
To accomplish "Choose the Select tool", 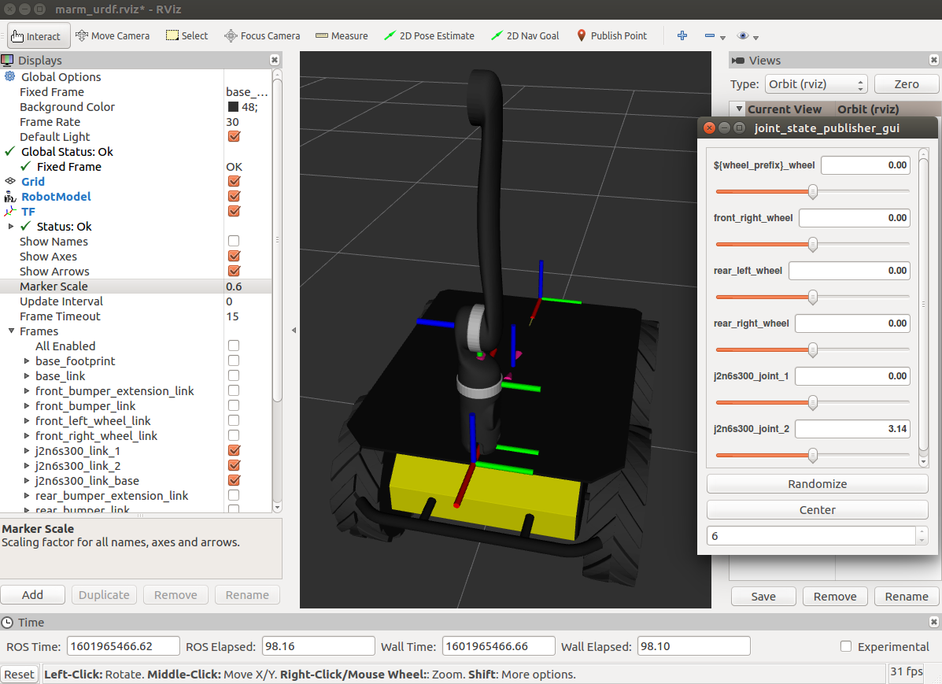I will 187,36.
